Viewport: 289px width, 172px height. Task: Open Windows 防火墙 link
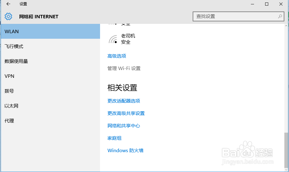pyautogui.click(x=125, y=150)
